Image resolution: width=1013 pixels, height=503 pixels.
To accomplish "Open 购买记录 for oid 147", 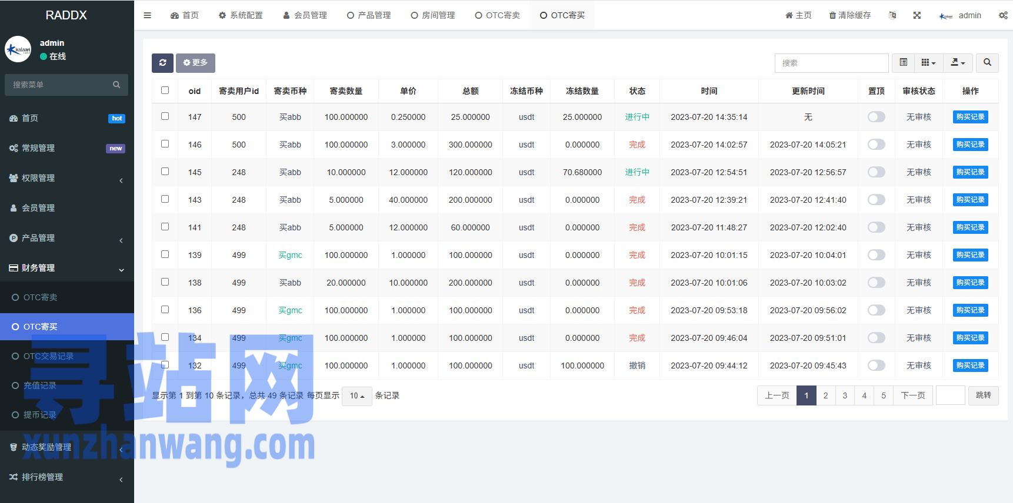I will coord(970,117).
